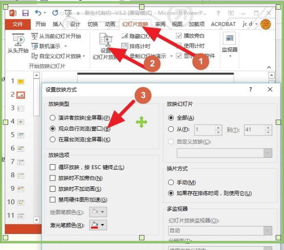Switch to the ACROBAT tab
Screen dimensions: 284x250
(x=223, y=24)
